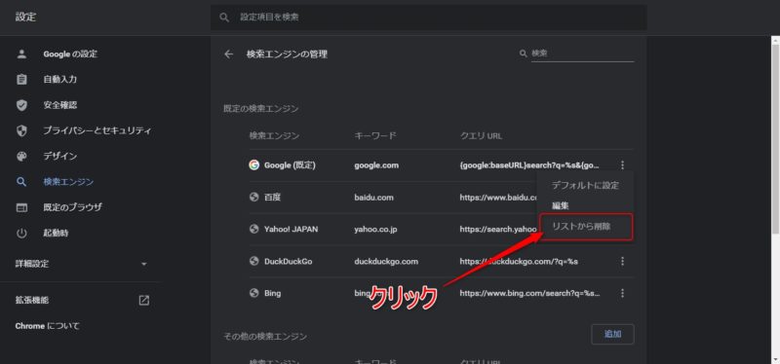Click the shield icon for プライバシーとセキュリティ
This screenshot has height=364, width=780.
point(21,131)
